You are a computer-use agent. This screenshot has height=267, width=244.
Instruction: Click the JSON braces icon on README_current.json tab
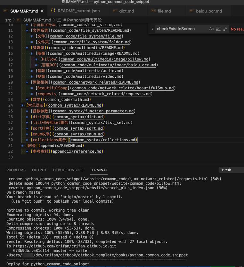[x=53, y=11]
